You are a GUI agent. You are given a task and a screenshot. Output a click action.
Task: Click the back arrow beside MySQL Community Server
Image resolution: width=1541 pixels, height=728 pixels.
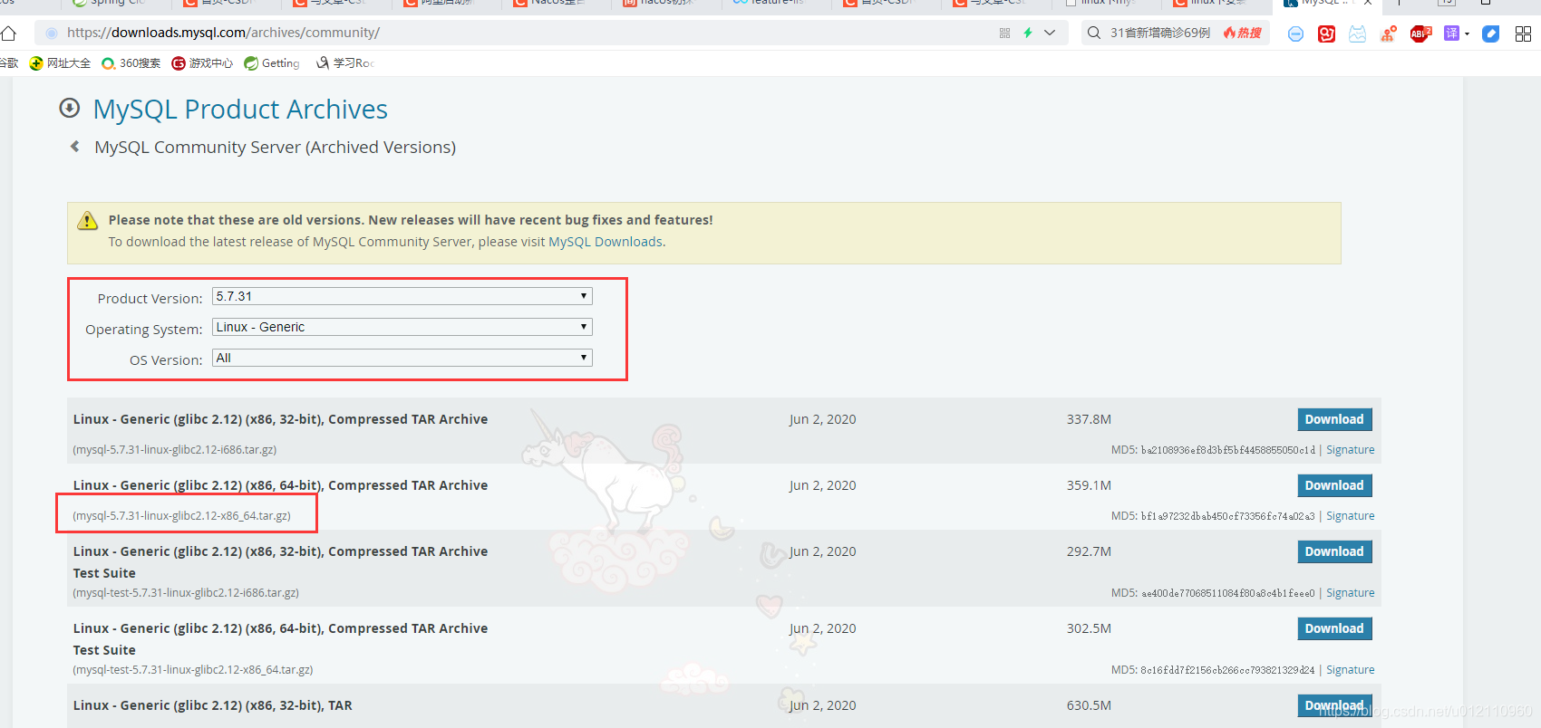pos(75,146)
